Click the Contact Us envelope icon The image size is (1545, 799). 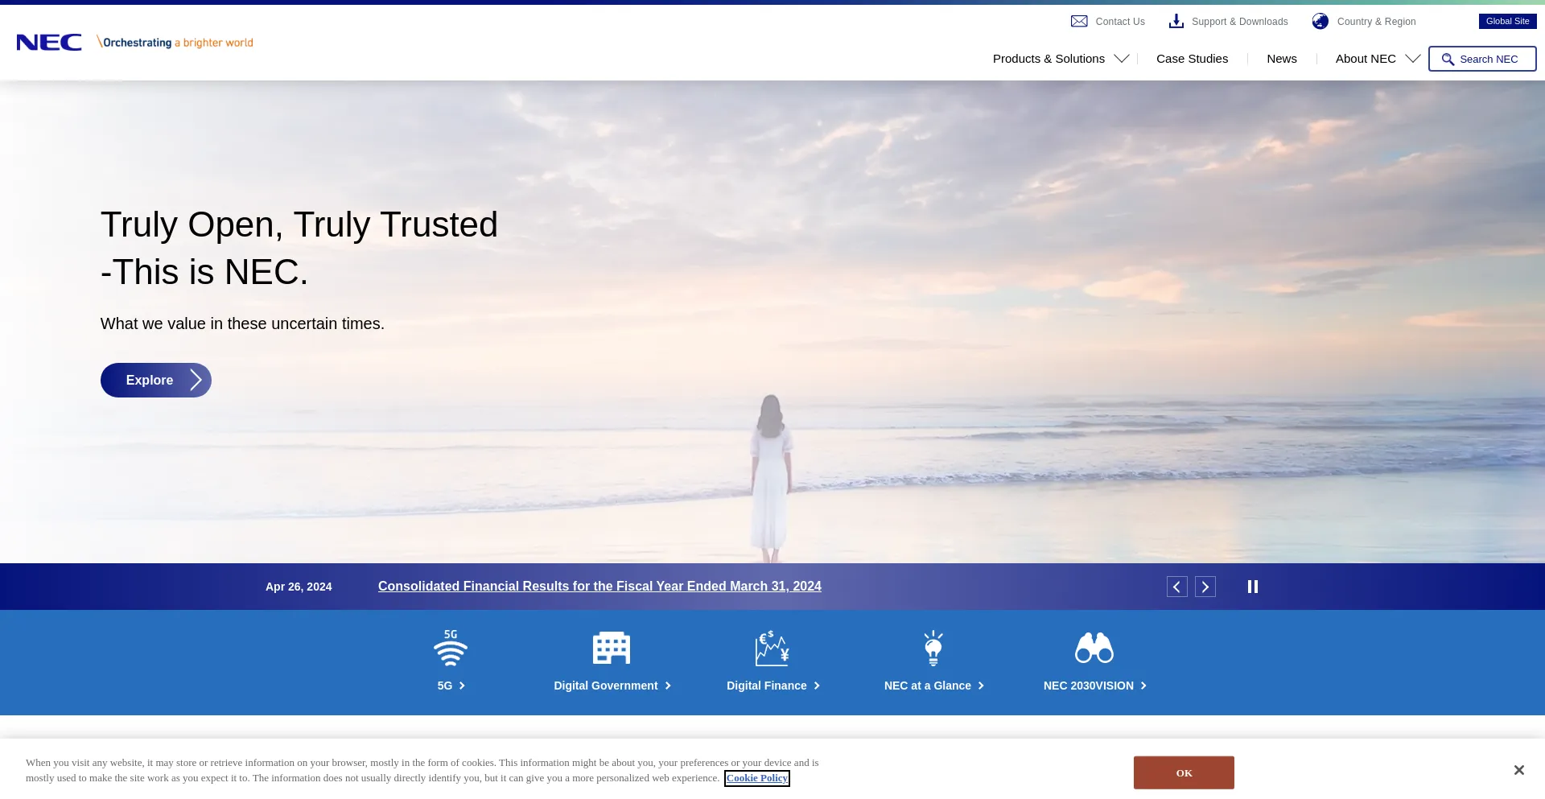coord(1079,21)
